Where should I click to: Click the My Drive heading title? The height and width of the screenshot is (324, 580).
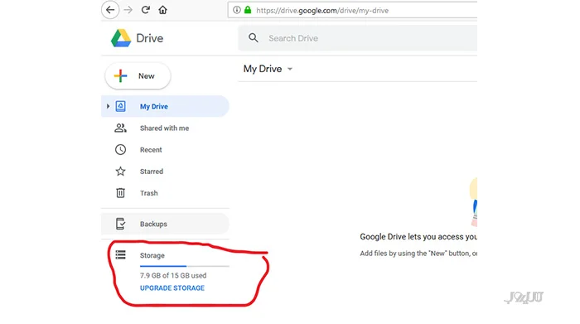click(x=263, y=69)
